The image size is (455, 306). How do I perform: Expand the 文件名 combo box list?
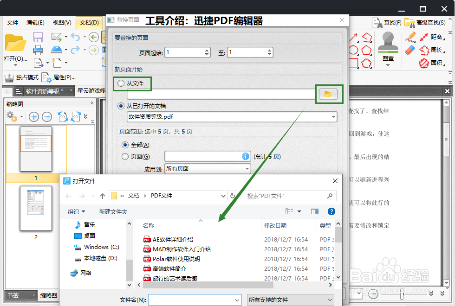237,300
